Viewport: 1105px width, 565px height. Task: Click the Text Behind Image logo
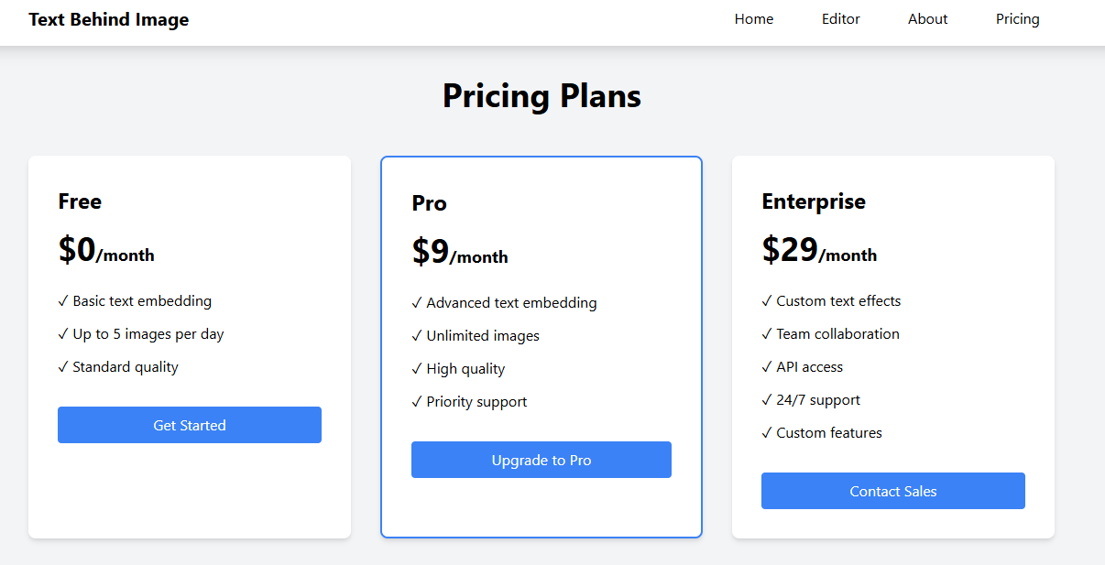[x=108, y=19]
